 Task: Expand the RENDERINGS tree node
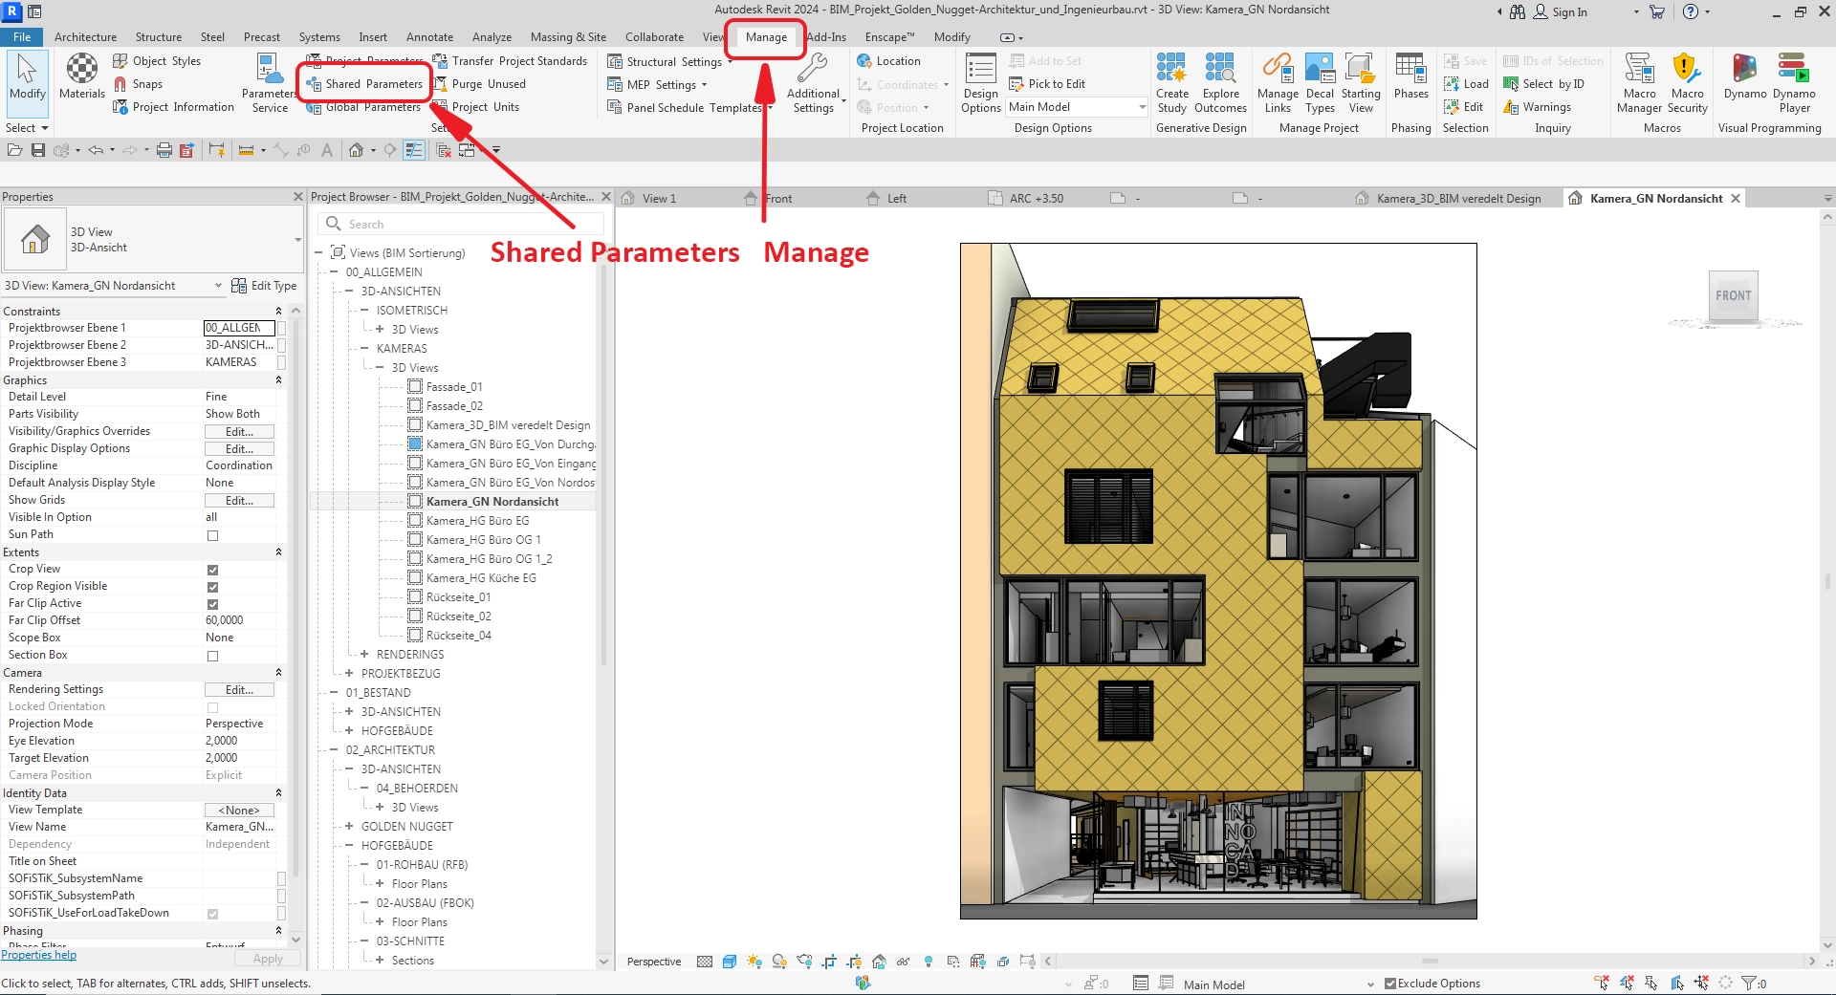coord(364,655)
